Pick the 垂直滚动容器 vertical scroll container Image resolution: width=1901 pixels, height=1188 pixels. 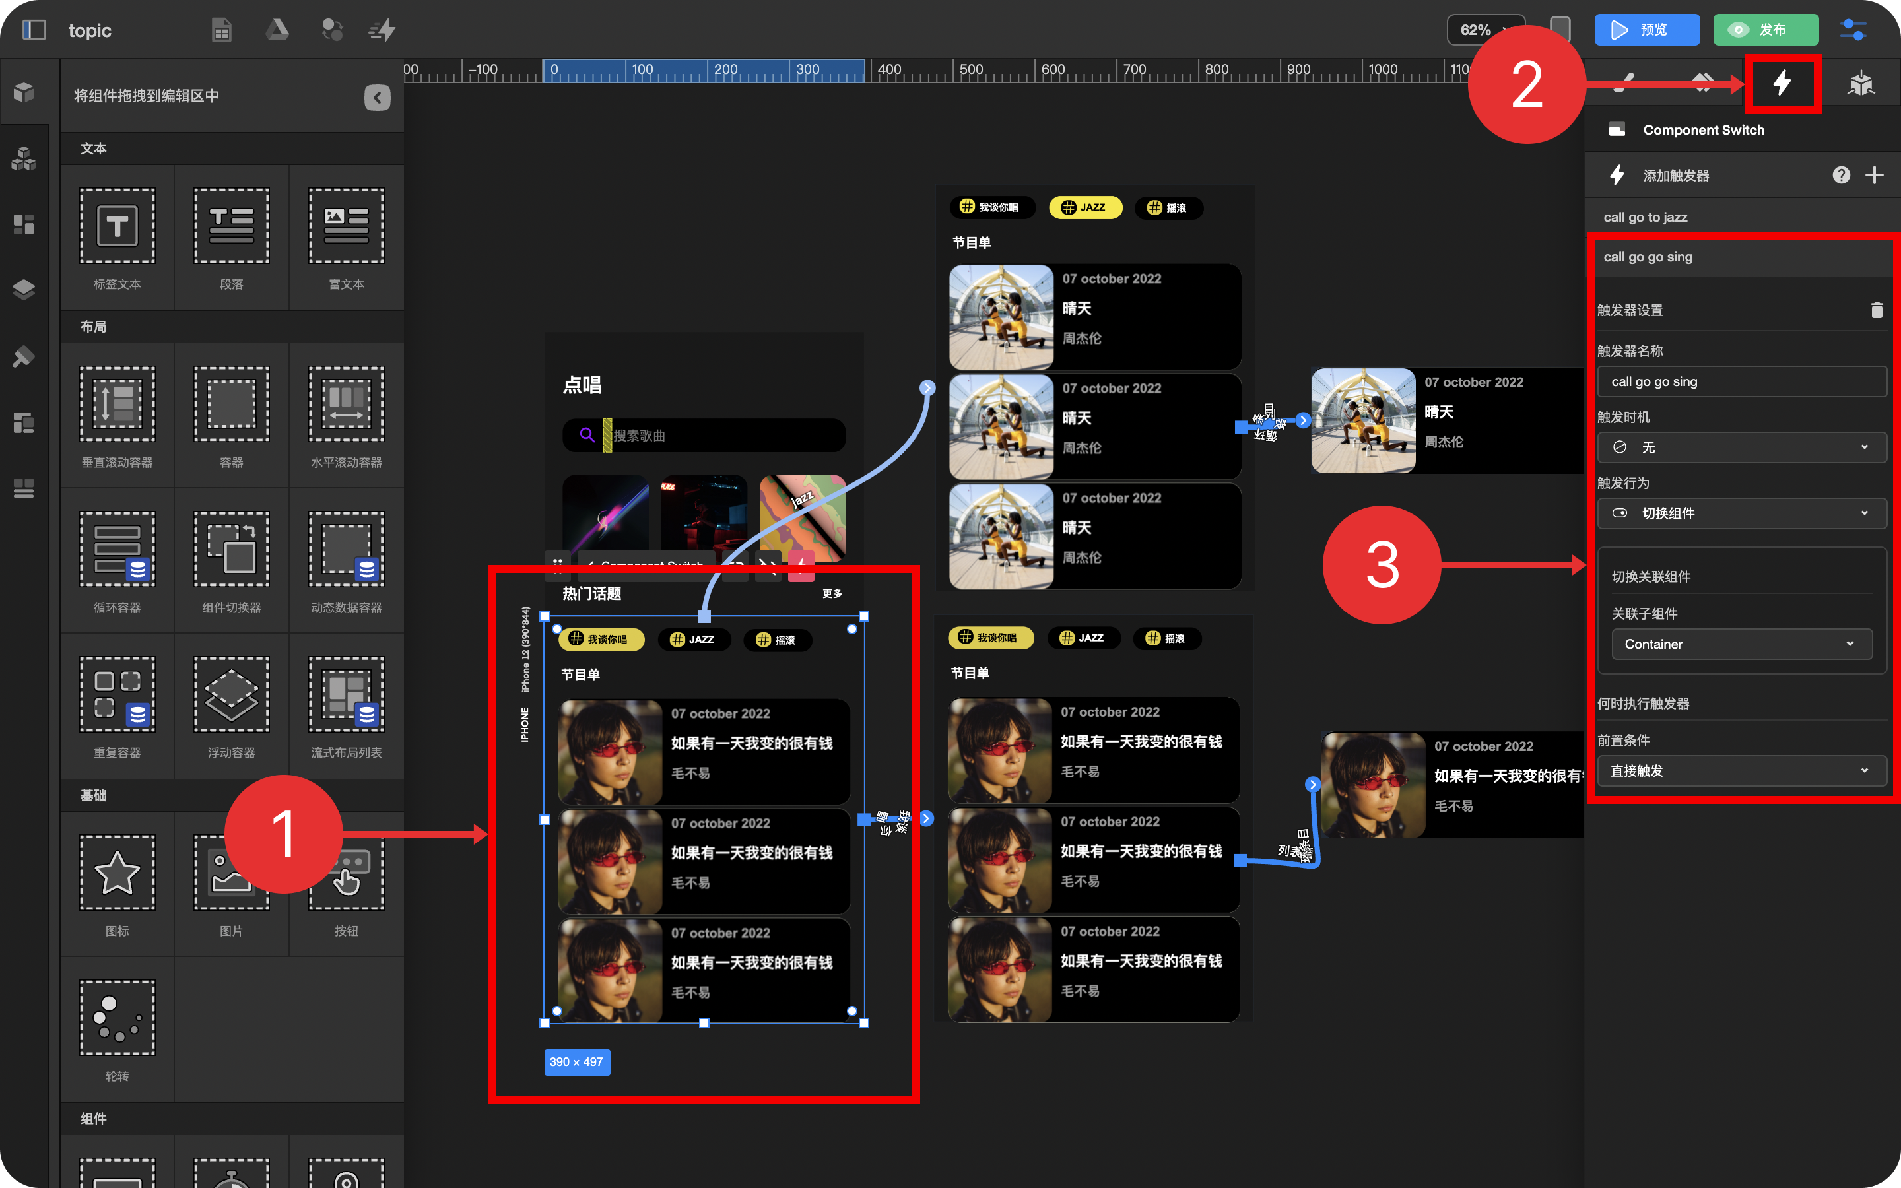117,416
